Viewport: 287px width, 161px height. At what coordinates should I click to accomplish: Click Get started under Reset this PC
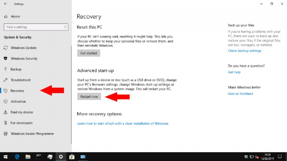click(x=89, y=53)
